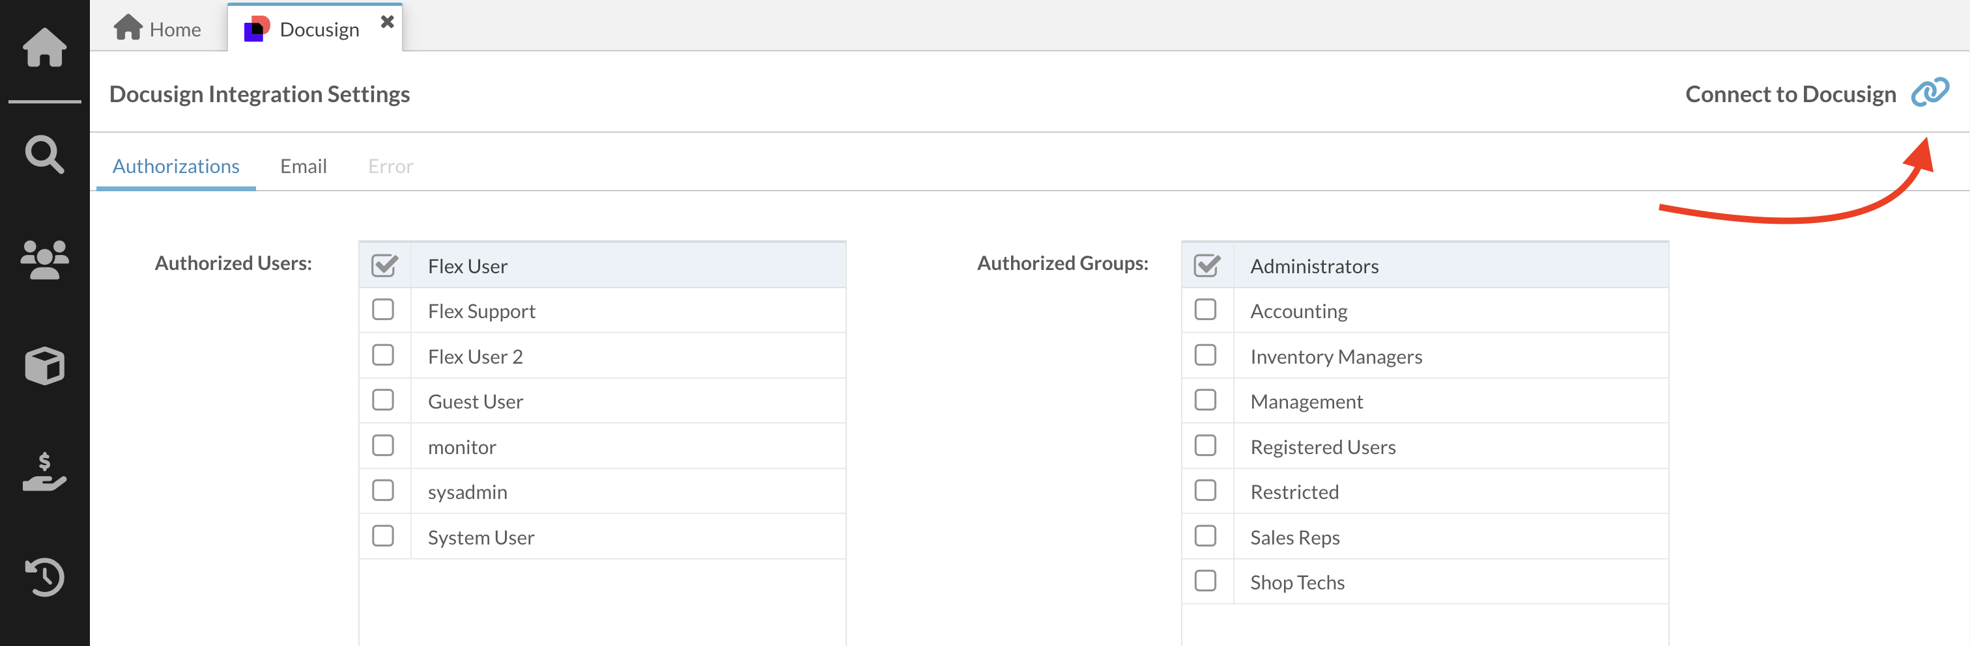The image size is (1970, 646).
Task: Select the 'Flex User' row text
Action: point(467,265)
